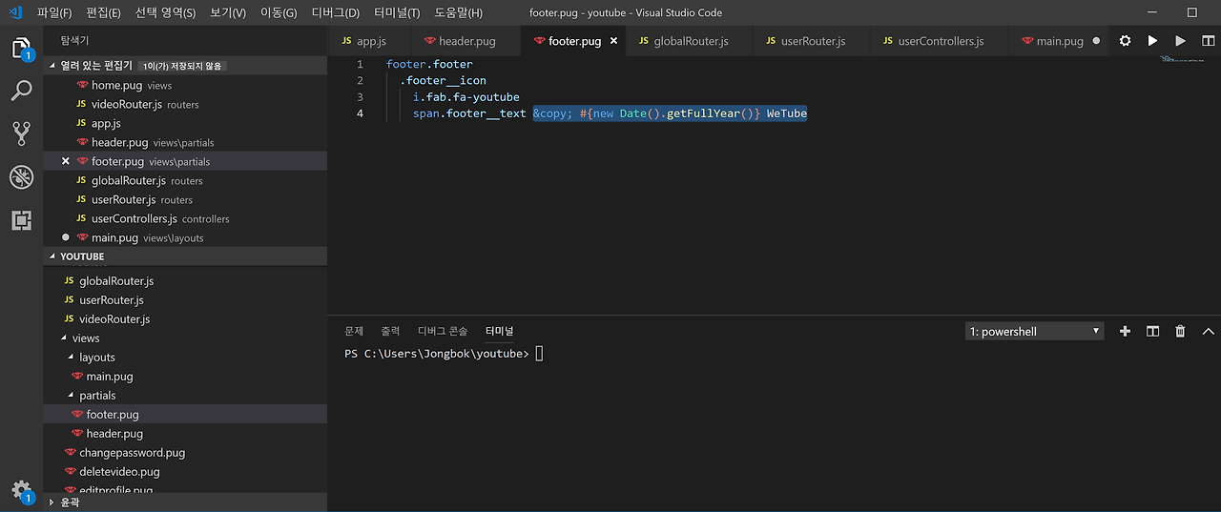Open the 1: powershell terminal dropdown
Image resolution: width=1221 pixels, height=512 pixels.
(1034, 331)
